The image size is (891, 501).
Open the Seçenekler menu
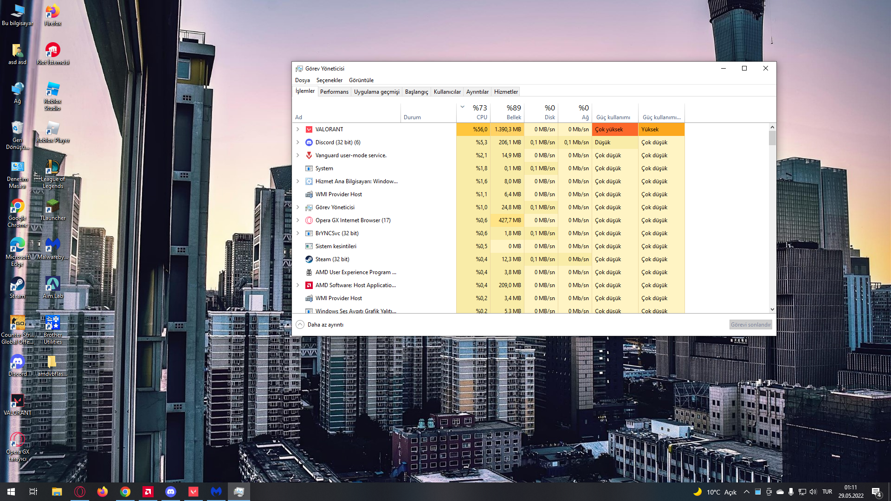pyautogui.click(x=329, y=80)
